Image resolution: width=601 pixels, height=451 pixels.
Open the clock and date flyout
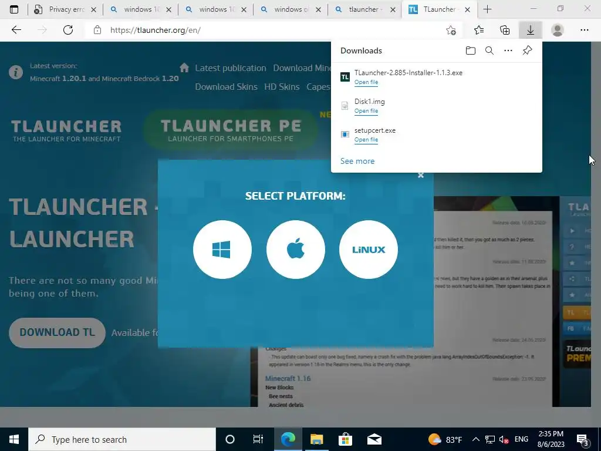(551, 439)
